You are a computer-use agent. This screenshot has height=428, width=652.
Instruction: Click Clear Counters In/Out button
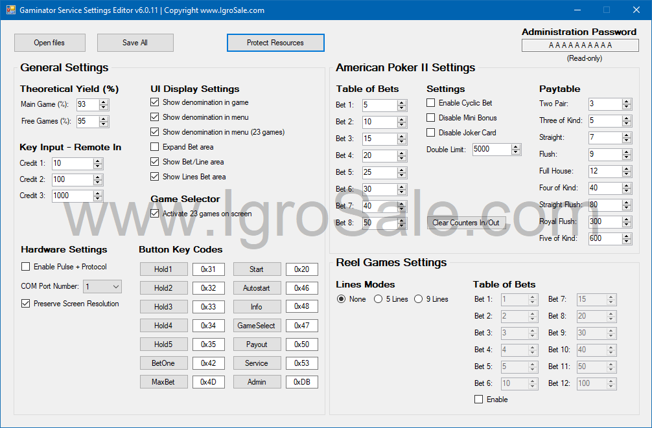[x=465, y=223]
